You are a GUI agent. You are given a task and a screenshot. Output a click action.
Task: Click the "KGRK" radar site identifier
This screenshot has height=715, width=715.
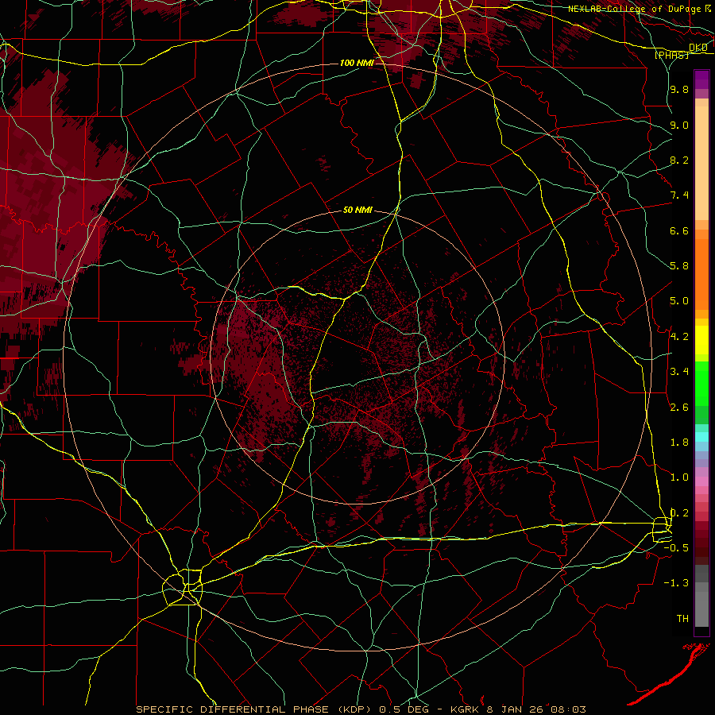[463, 709]
